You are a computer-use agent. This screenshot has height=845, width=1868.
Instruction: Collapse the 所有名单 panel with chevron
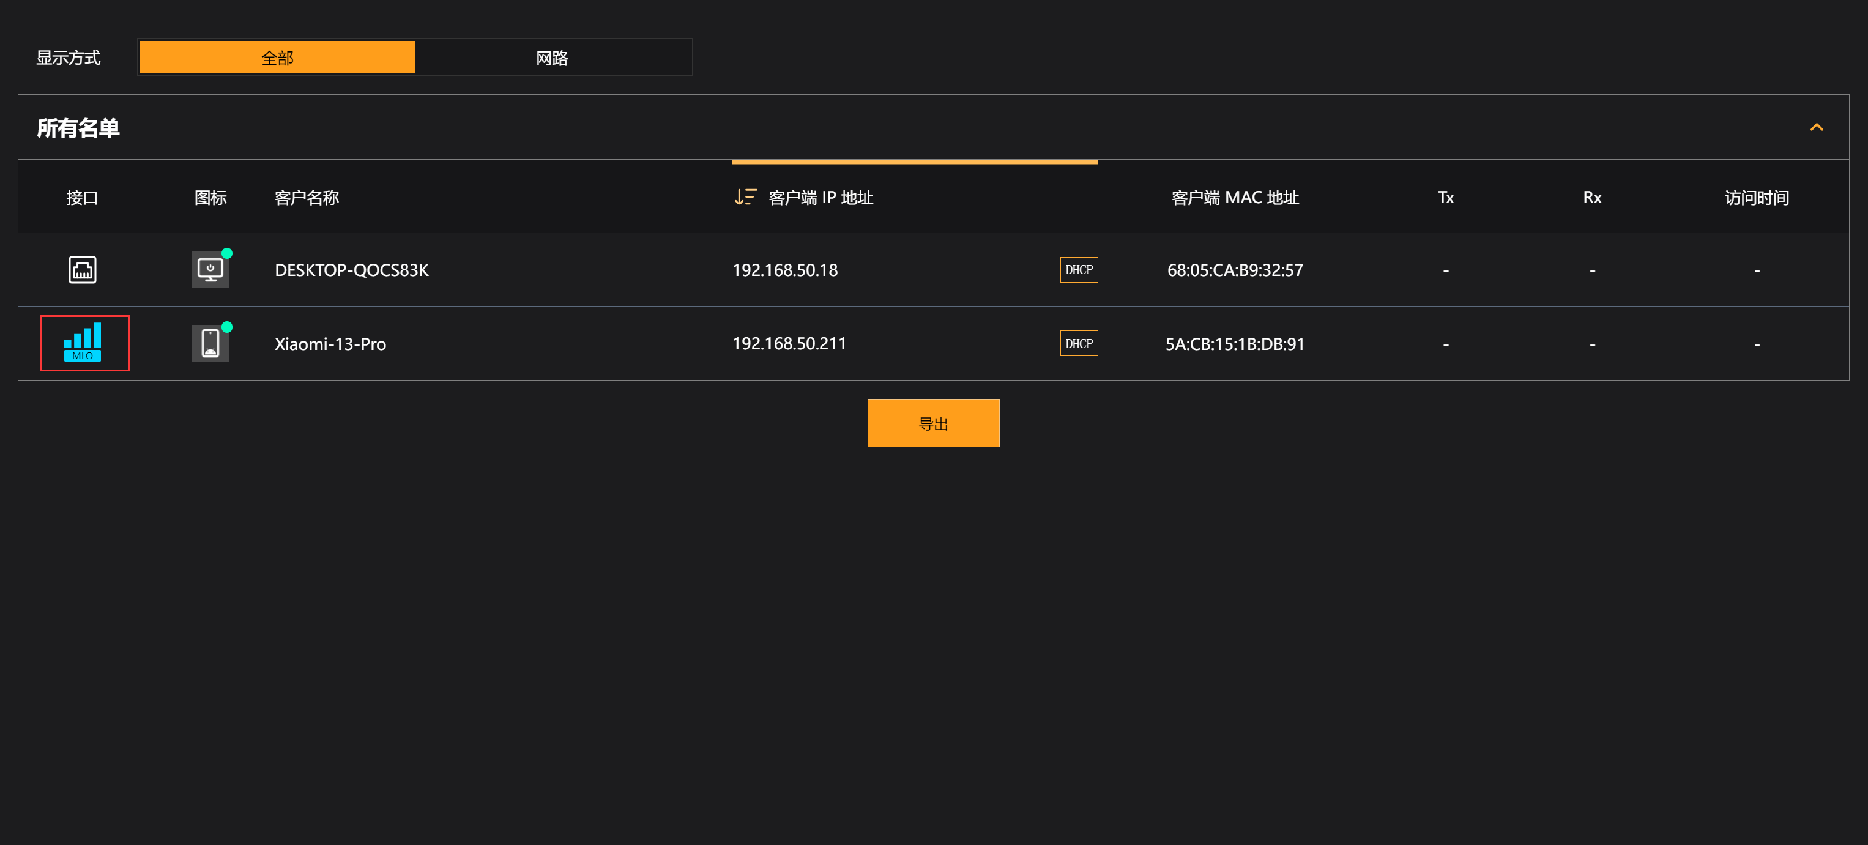tap(1816, 128)
